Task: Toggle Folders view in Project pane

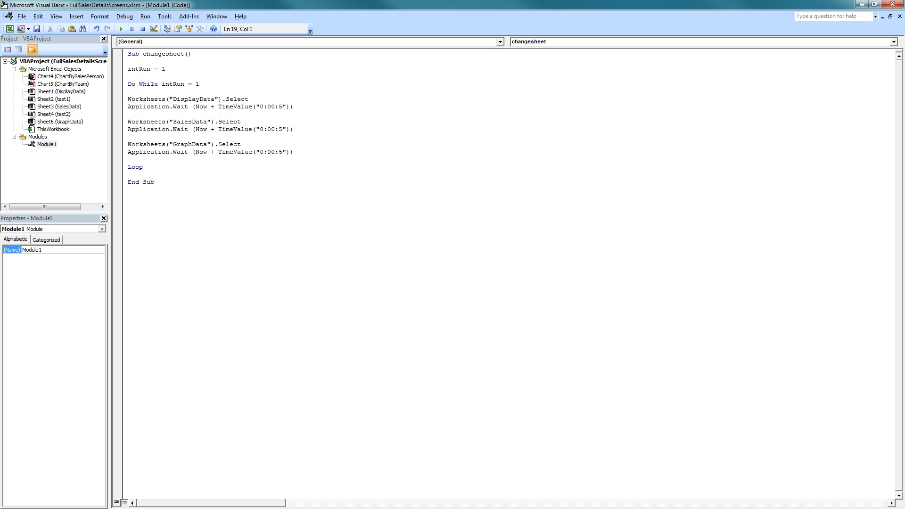Action: (x=32, y=49)
